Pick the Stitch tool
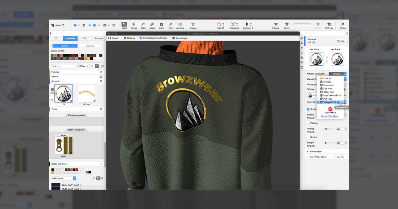The width and height of the screenshot is (398, 209). [x=143, y=26]
